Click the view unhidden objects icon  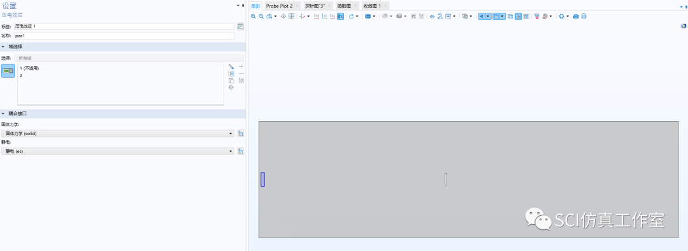(440, 16)
